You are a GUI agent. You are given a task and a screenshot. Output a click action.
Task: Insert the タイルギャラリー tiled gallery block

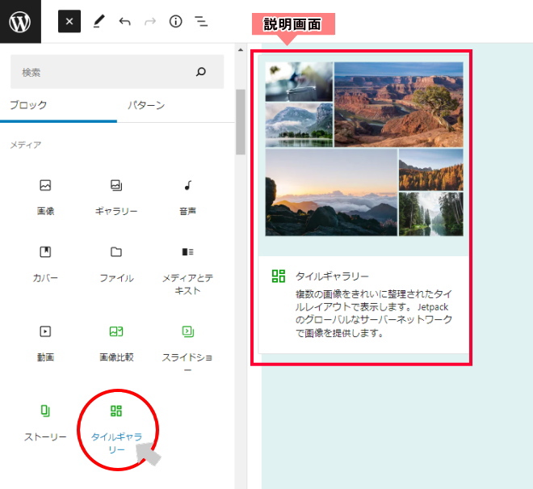click(x=116, y=428)
